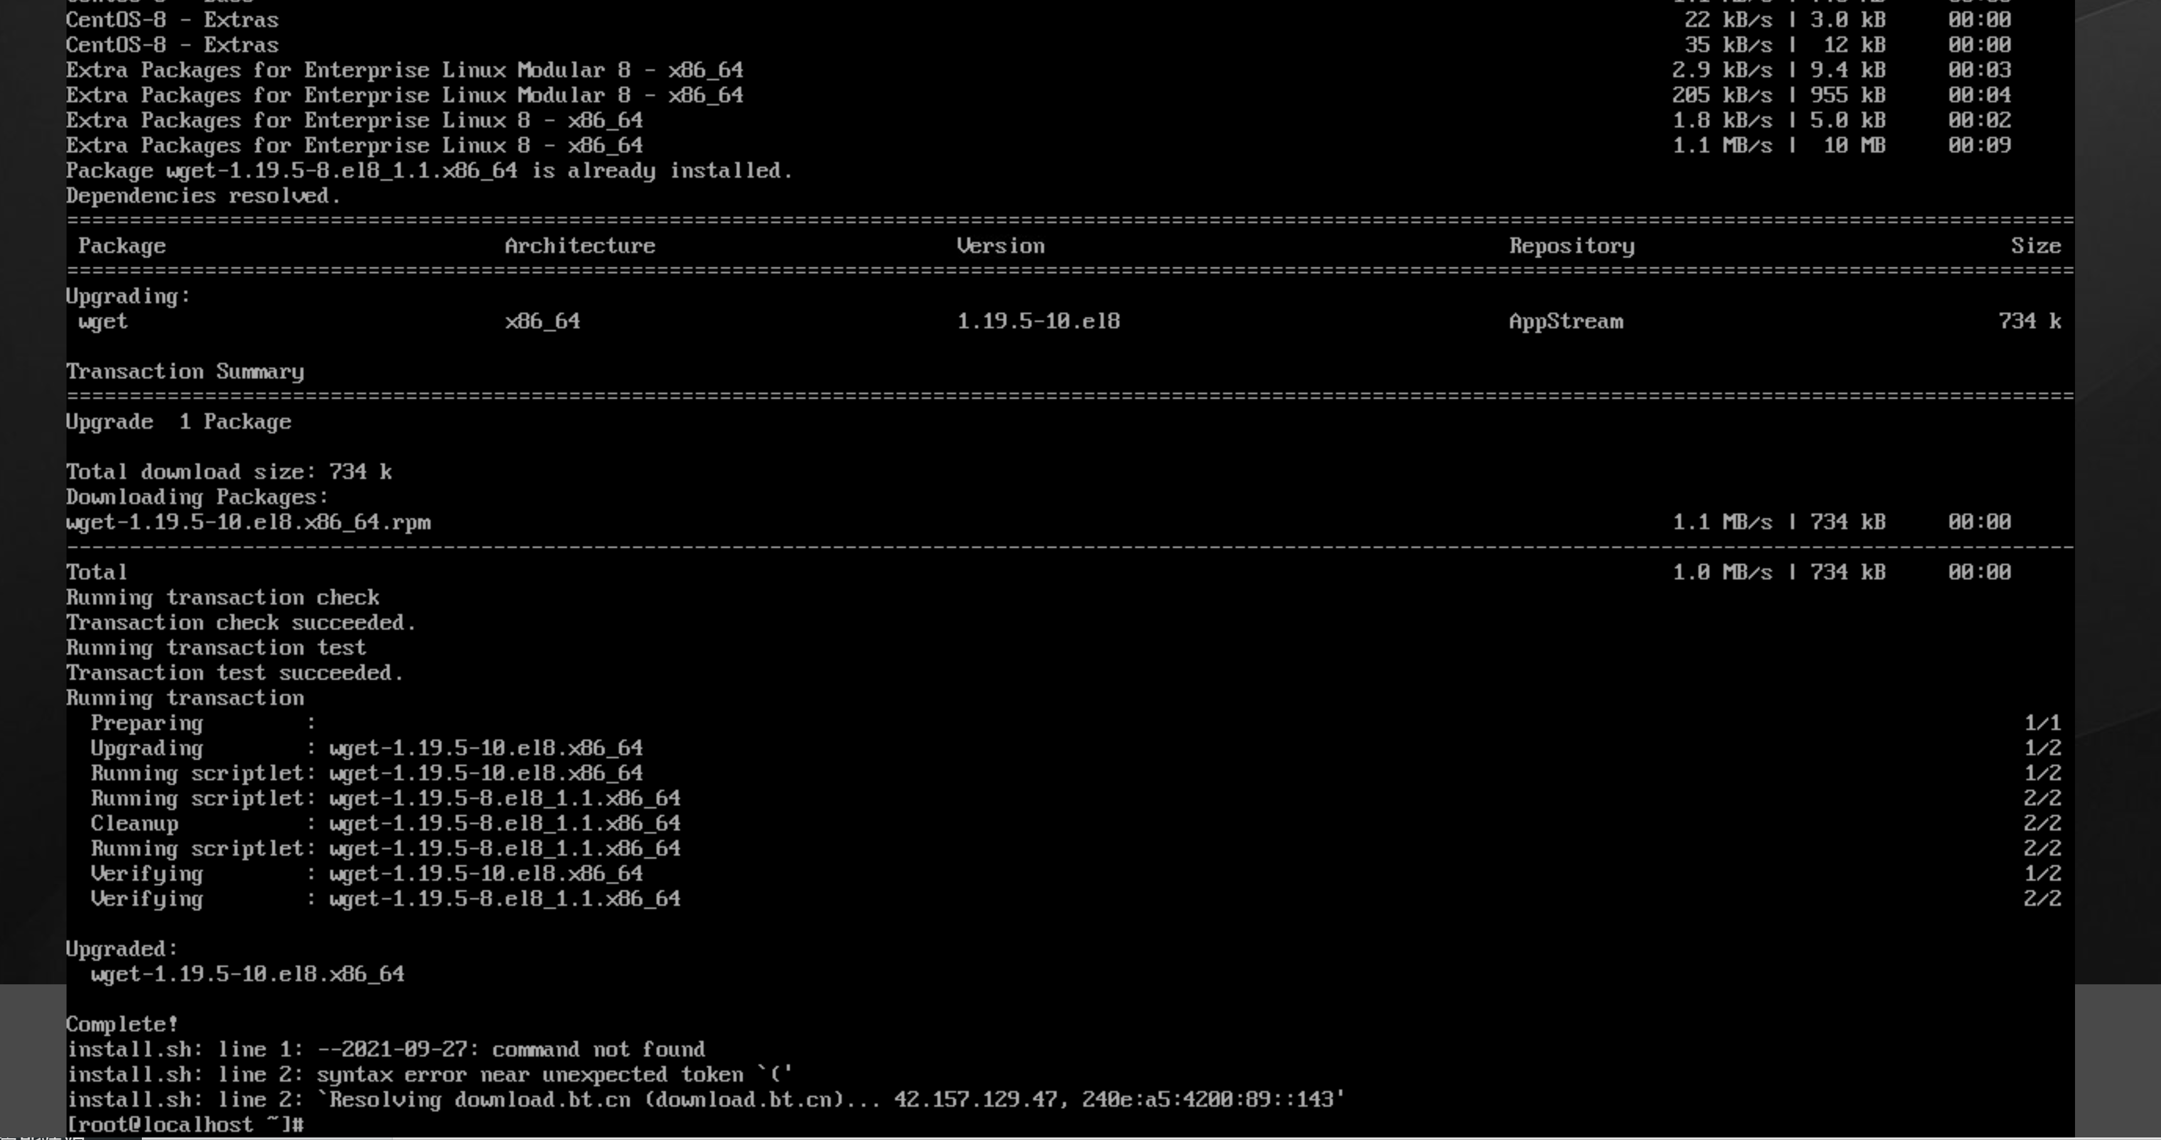
Task: Click 'Package wget-1.19.5-8.el8_1.1.x86_64 is already installed.'
Action: coord(429,171)
